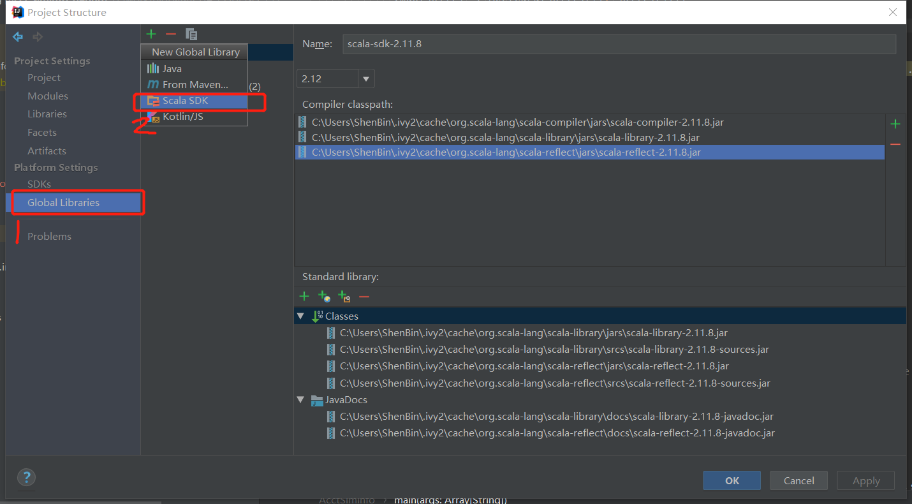Remove selected compiler classpath entry
Viewport: 912px width, 504px height.
click(x=895, y=145)
